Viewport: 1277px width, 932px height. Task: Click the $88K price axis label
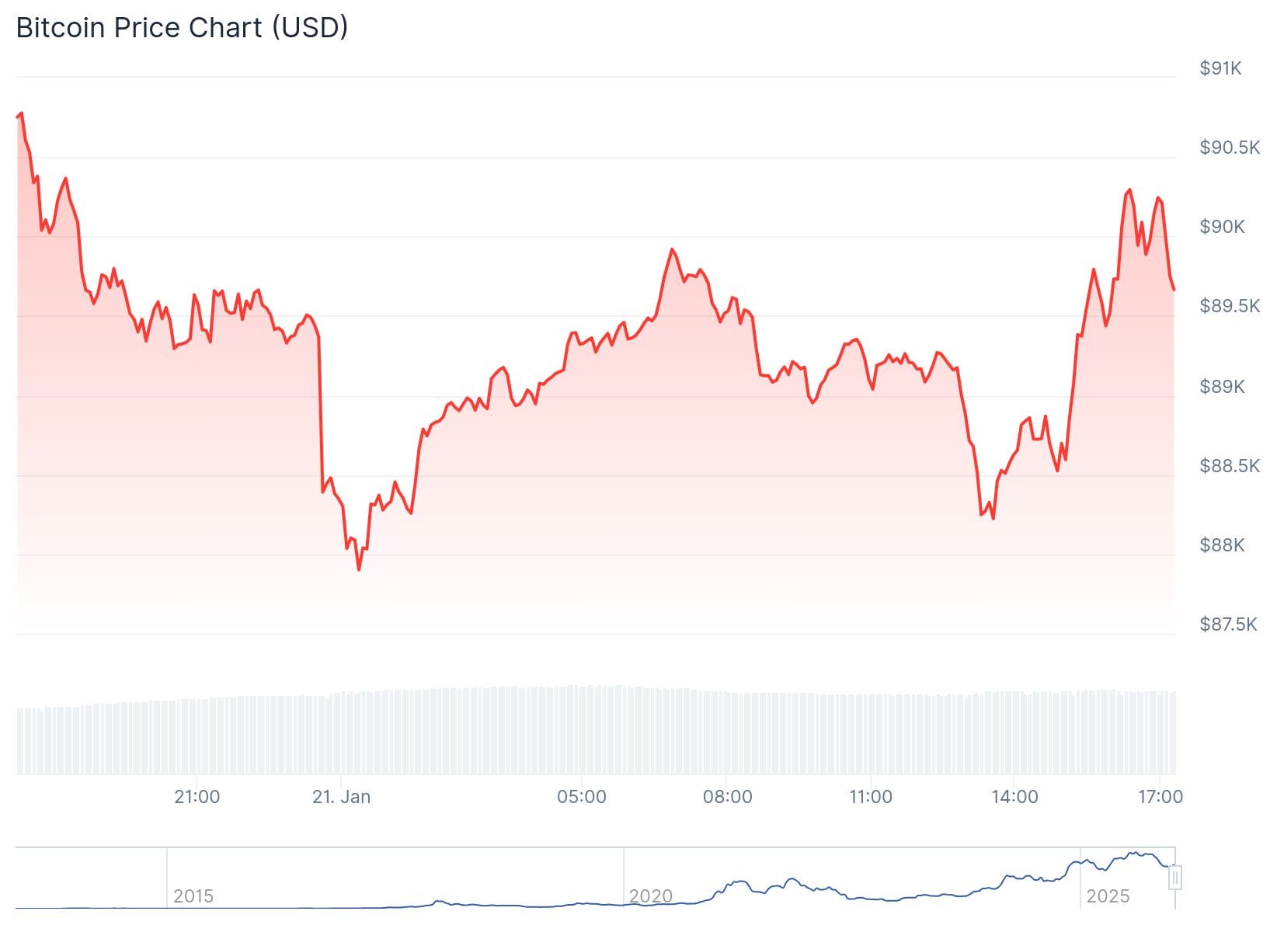(x=1222, y=545)
